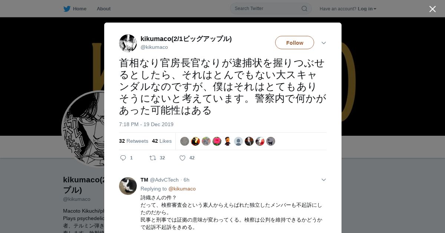445x233 pixels.
Task: Click the search magnifier icon
Action: [304, 9]
